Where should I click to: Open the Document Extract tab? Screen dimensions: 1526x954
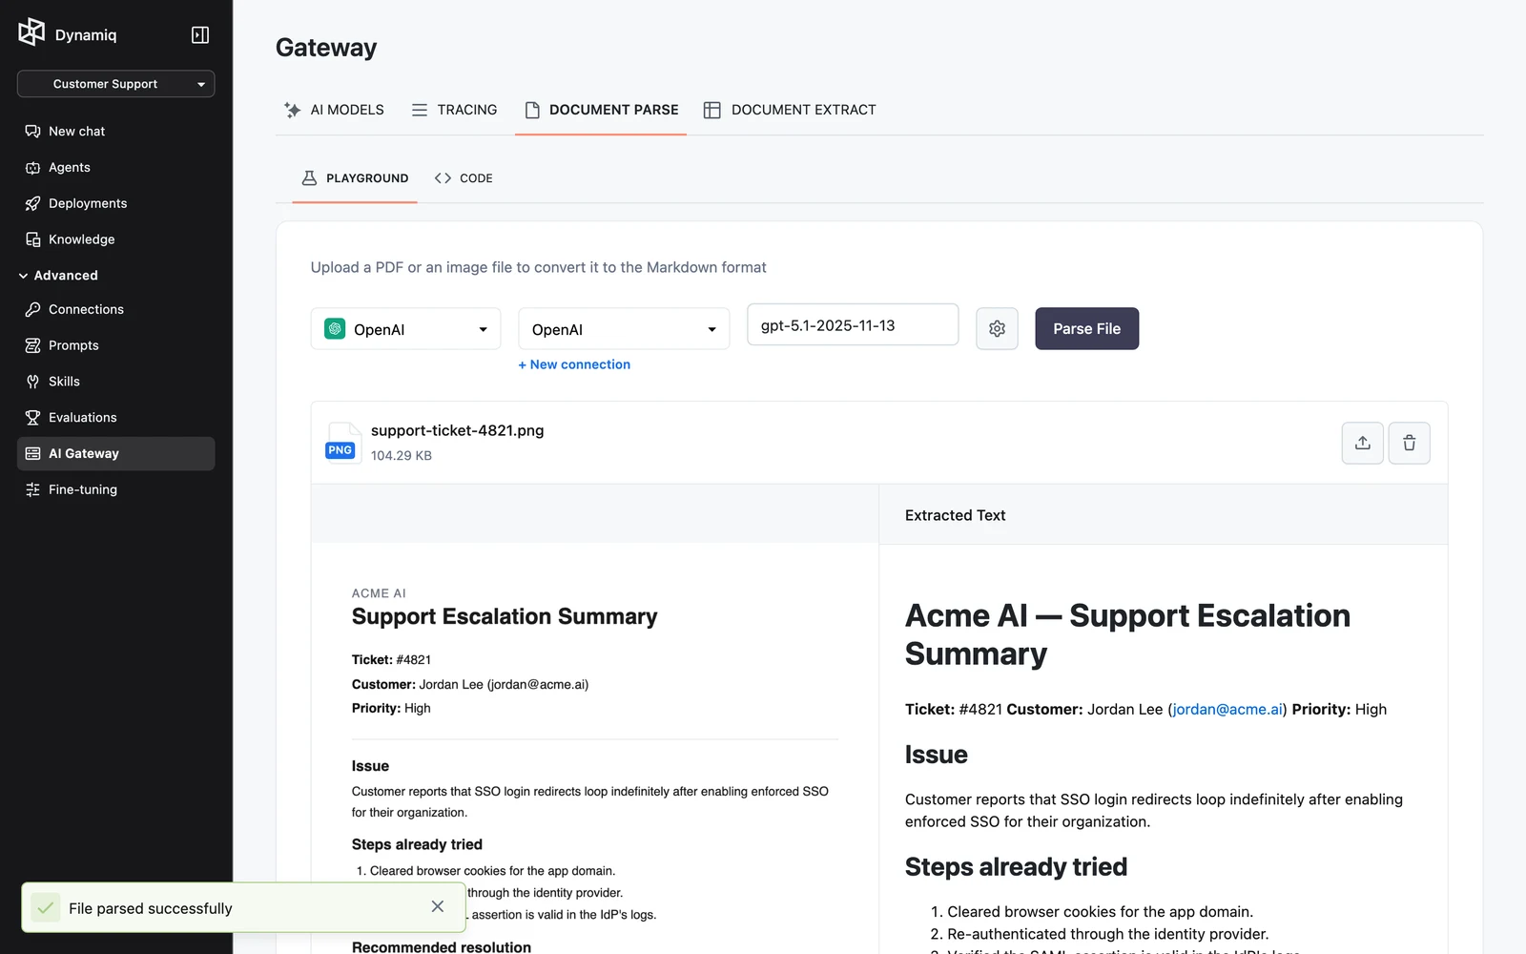pos(790,110)
